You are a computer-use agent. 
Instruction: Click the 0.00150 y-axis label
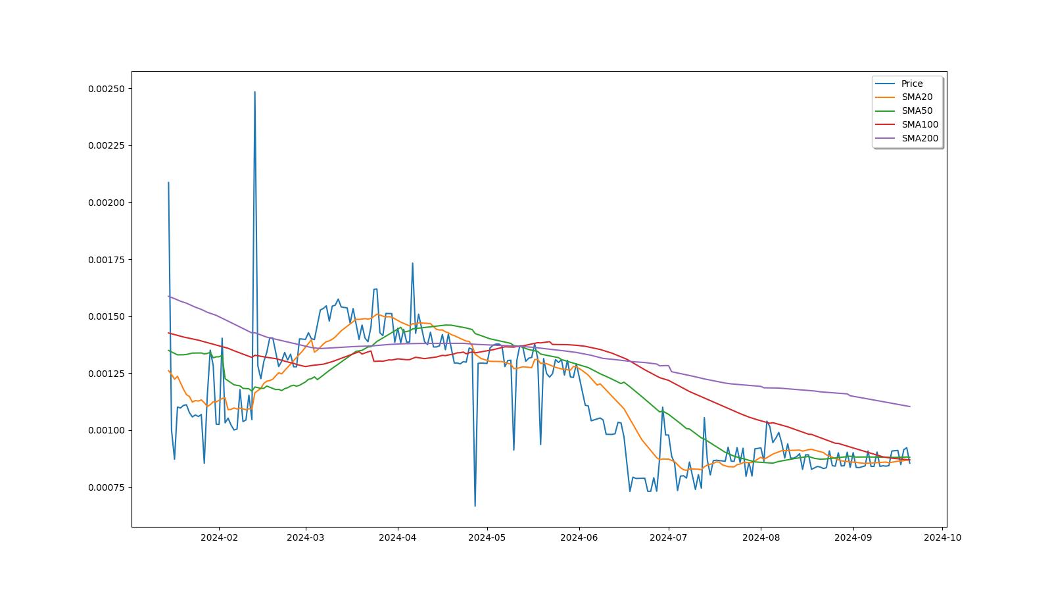tap(107, 316)
